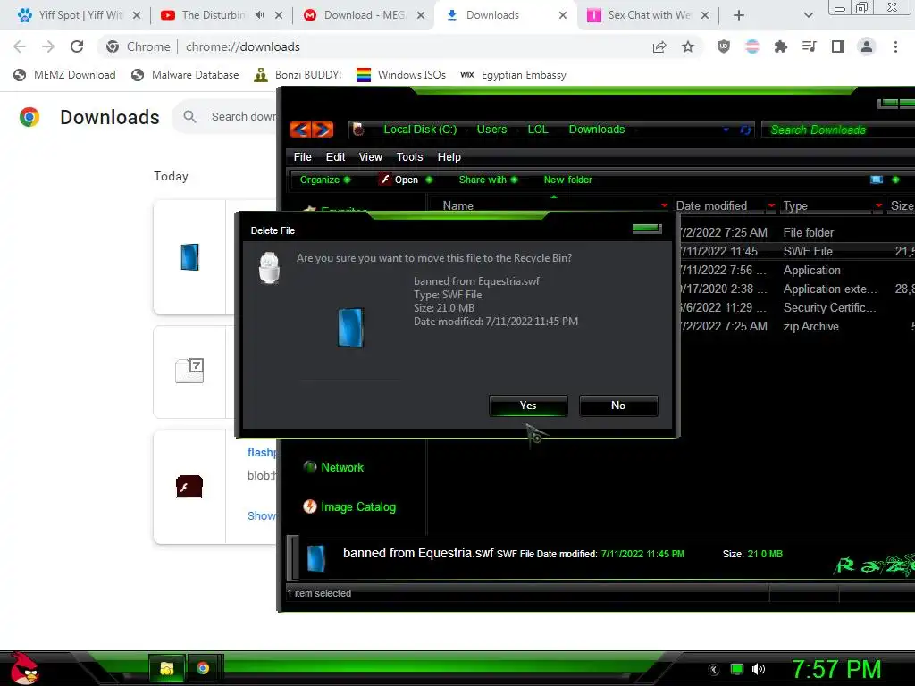Open the Name column filter dropdown

pos(664,206)
